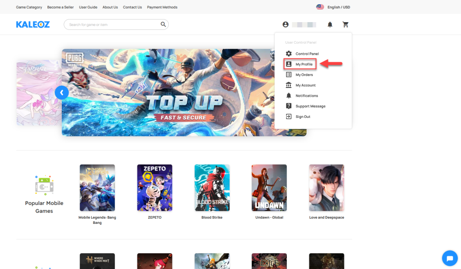
Task: Select Sign Out from menu
Action: [x=302, y=117]
